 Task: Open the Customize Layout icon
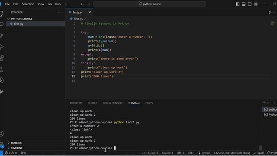pyautogui.click(x=256, y=4)
